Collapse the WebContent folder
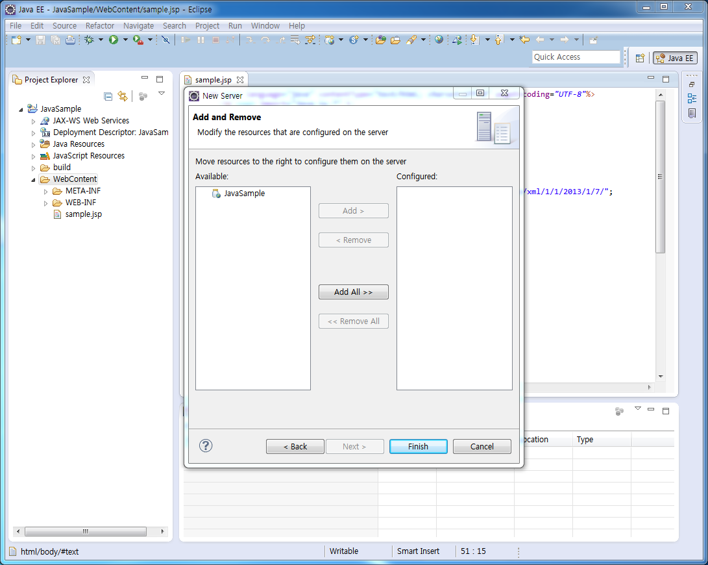 (x=34, y=179)
